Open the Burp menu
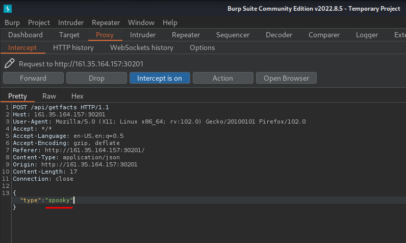 coord(12,23)
